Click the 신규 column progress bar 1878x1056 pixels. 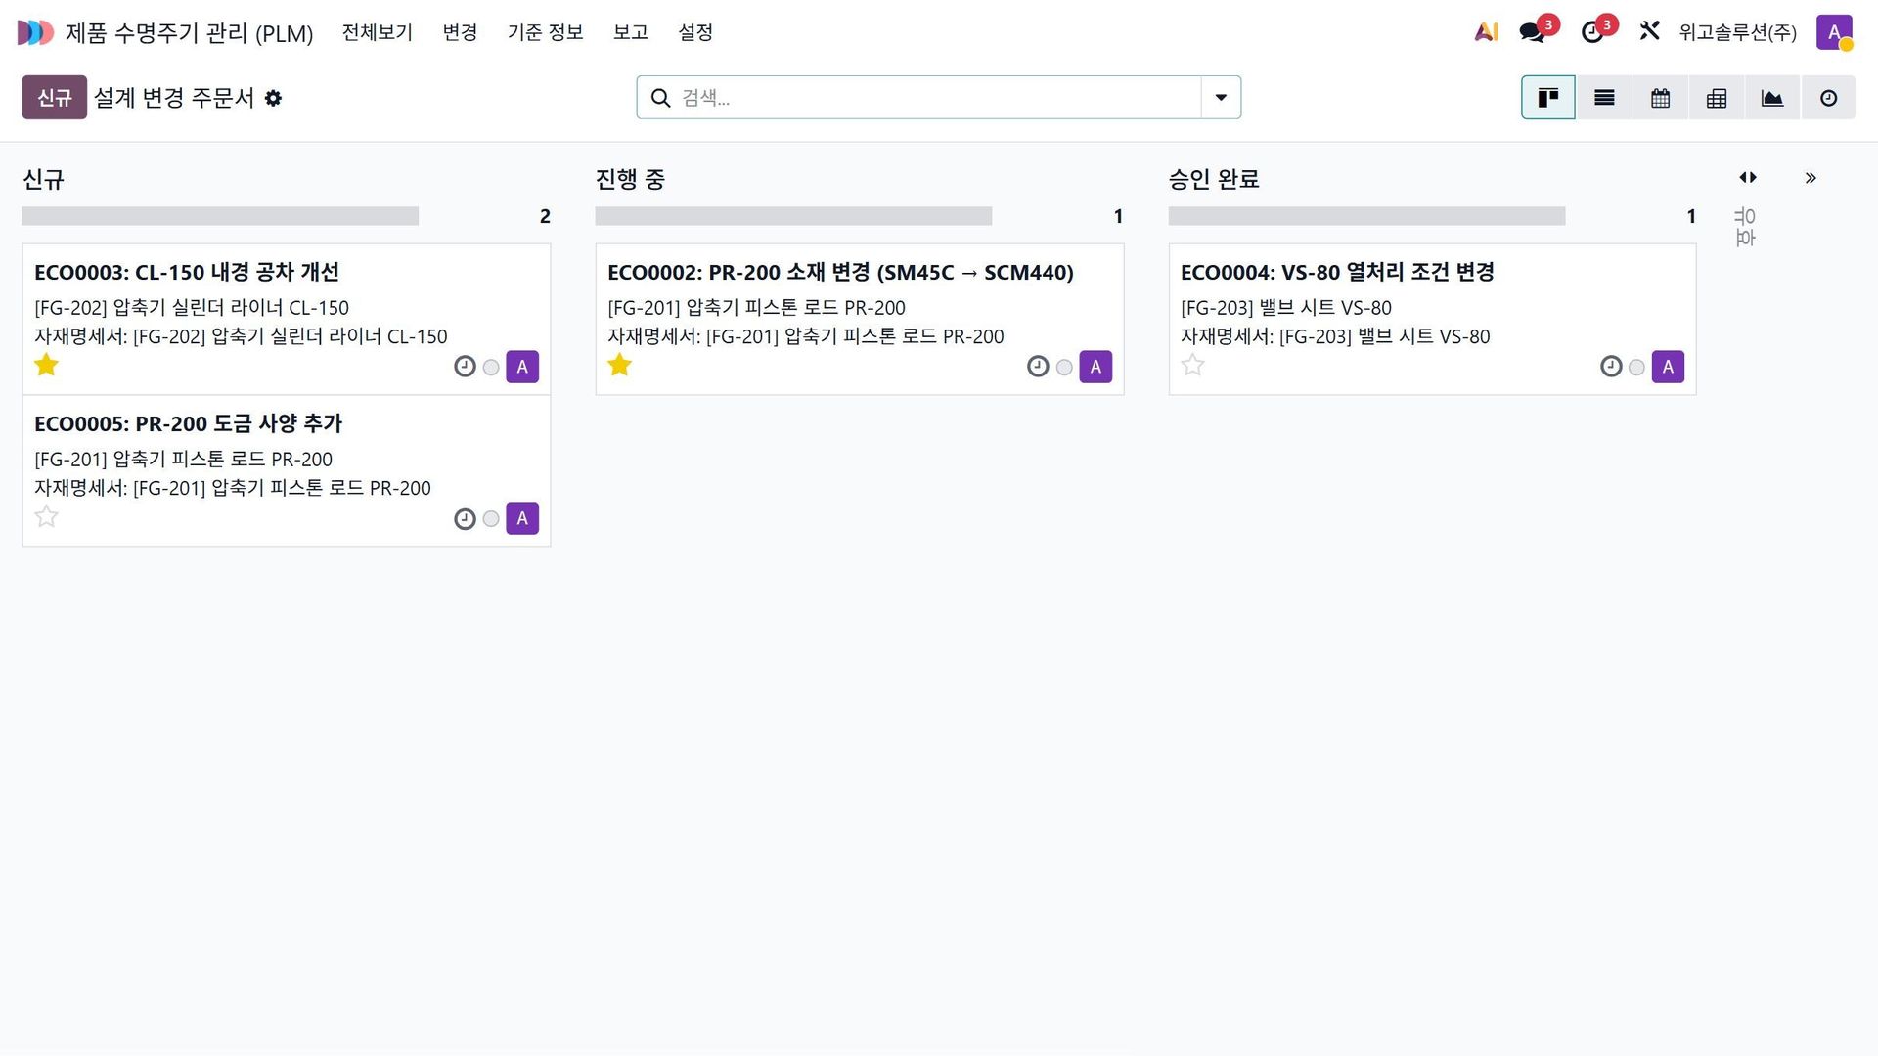click(220, 216)
